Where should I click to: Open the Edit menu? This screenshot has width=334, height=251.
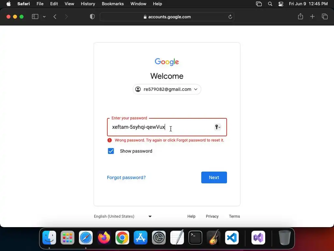point(54,4)
